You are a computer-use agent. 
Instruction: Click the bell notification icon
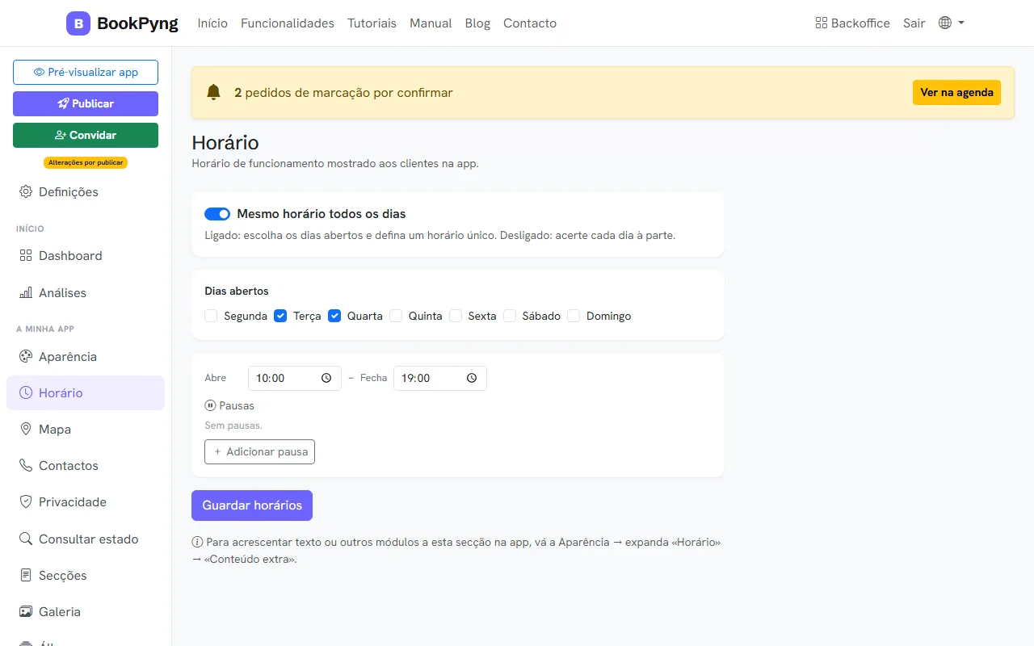[x=213, y=93]
